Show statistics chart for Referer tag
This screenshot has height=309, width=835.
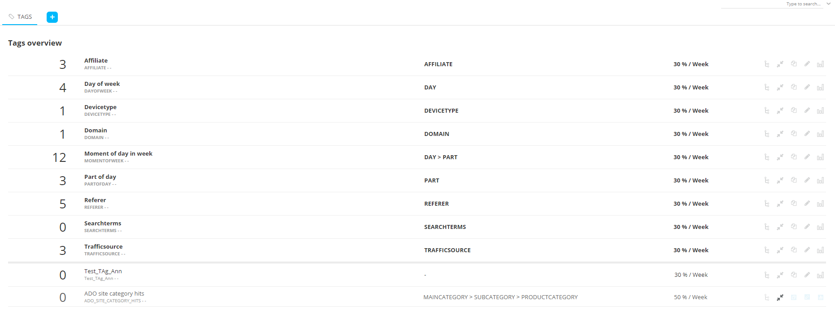click(820, 203)
